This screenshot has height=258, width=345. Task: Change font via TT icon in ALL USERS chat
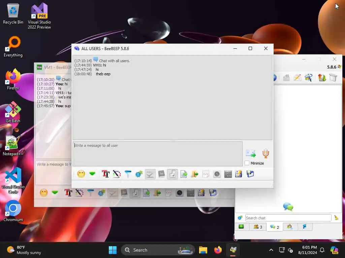(105, 174)
